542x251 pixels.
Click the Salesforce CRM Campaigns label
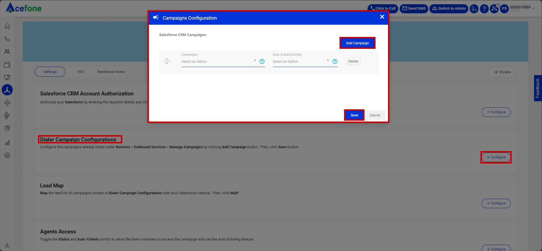pyautogui.click(x=183, y=35)
